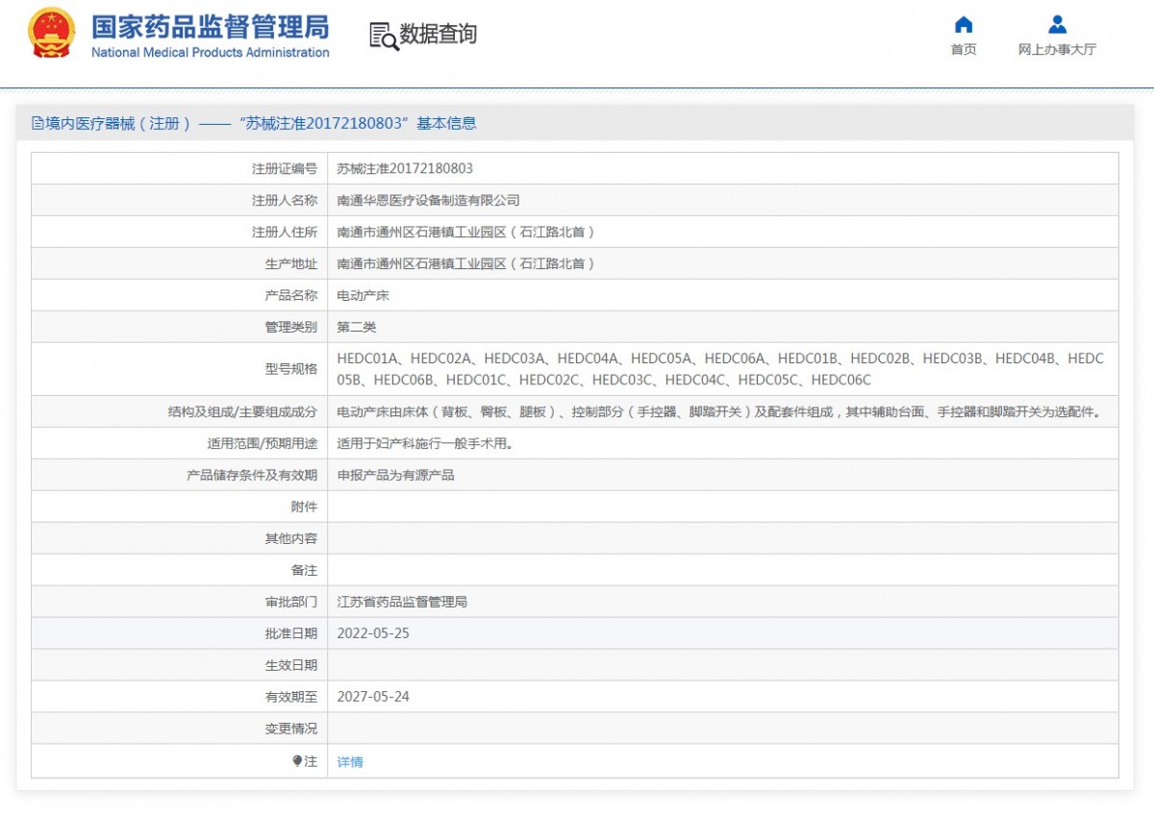This screenshot has height=816, width=1154.
Task: Click the 数据查询 magnifier icon
Action: tap(384, 36)
